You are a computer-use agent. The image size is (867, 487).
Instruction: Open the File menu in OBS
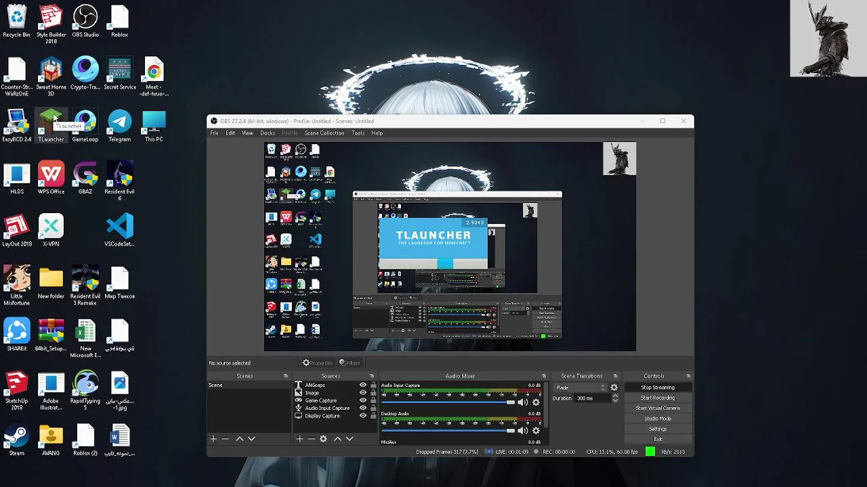tap(214, 133)
